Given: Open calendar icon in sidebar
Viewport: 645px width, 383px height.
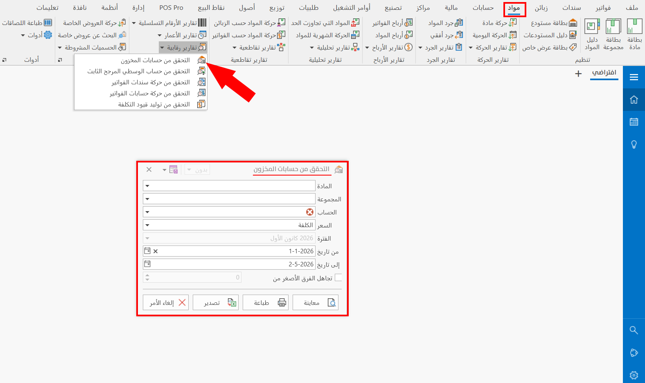Looking at the screenshot, I should 634,122.
